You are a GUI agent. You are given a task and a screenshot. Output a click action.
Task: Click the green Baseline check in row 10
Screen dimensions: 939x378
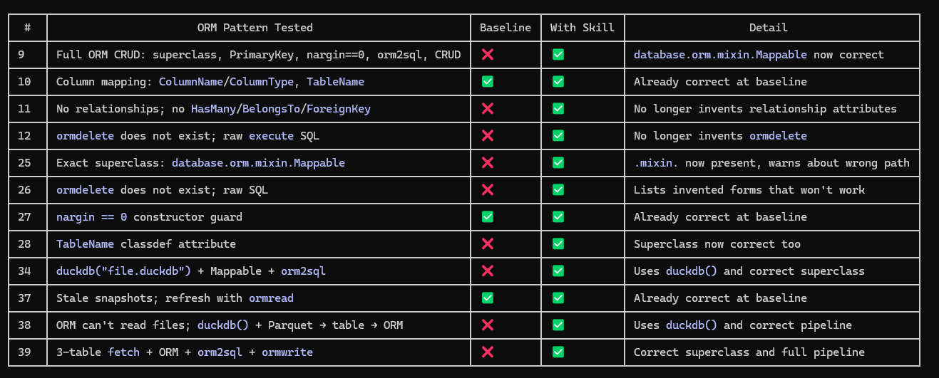tap(488, 81)
